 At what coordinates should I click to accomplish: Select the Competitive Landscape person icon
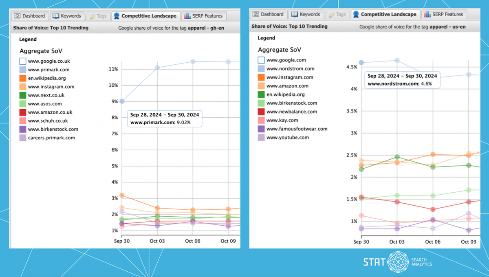[117, 15]
